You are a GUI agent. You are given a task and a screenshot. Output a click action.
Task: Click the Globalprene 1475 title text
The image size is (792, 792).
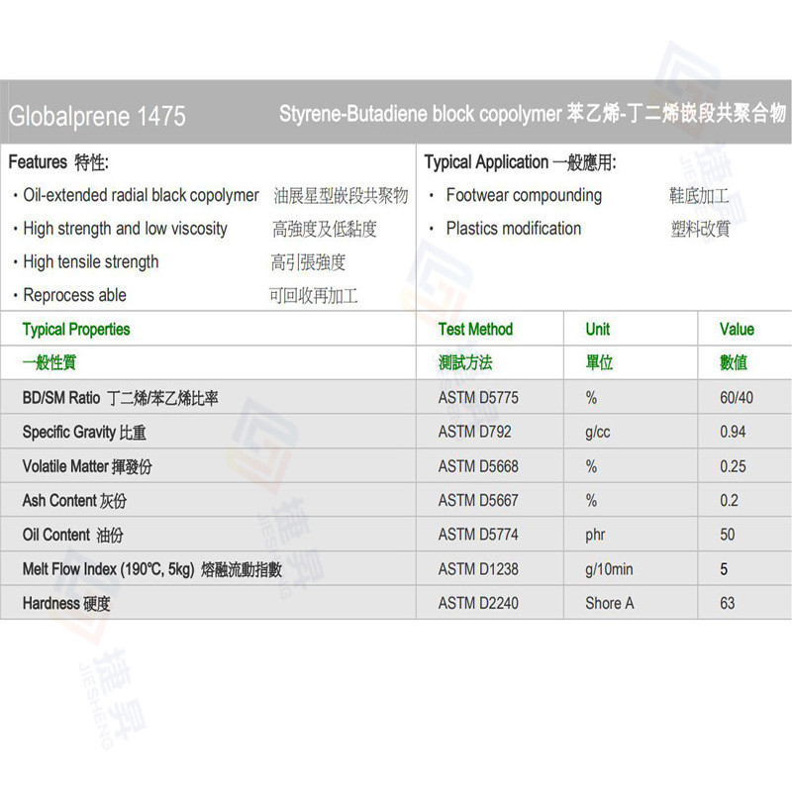[97, 116]
